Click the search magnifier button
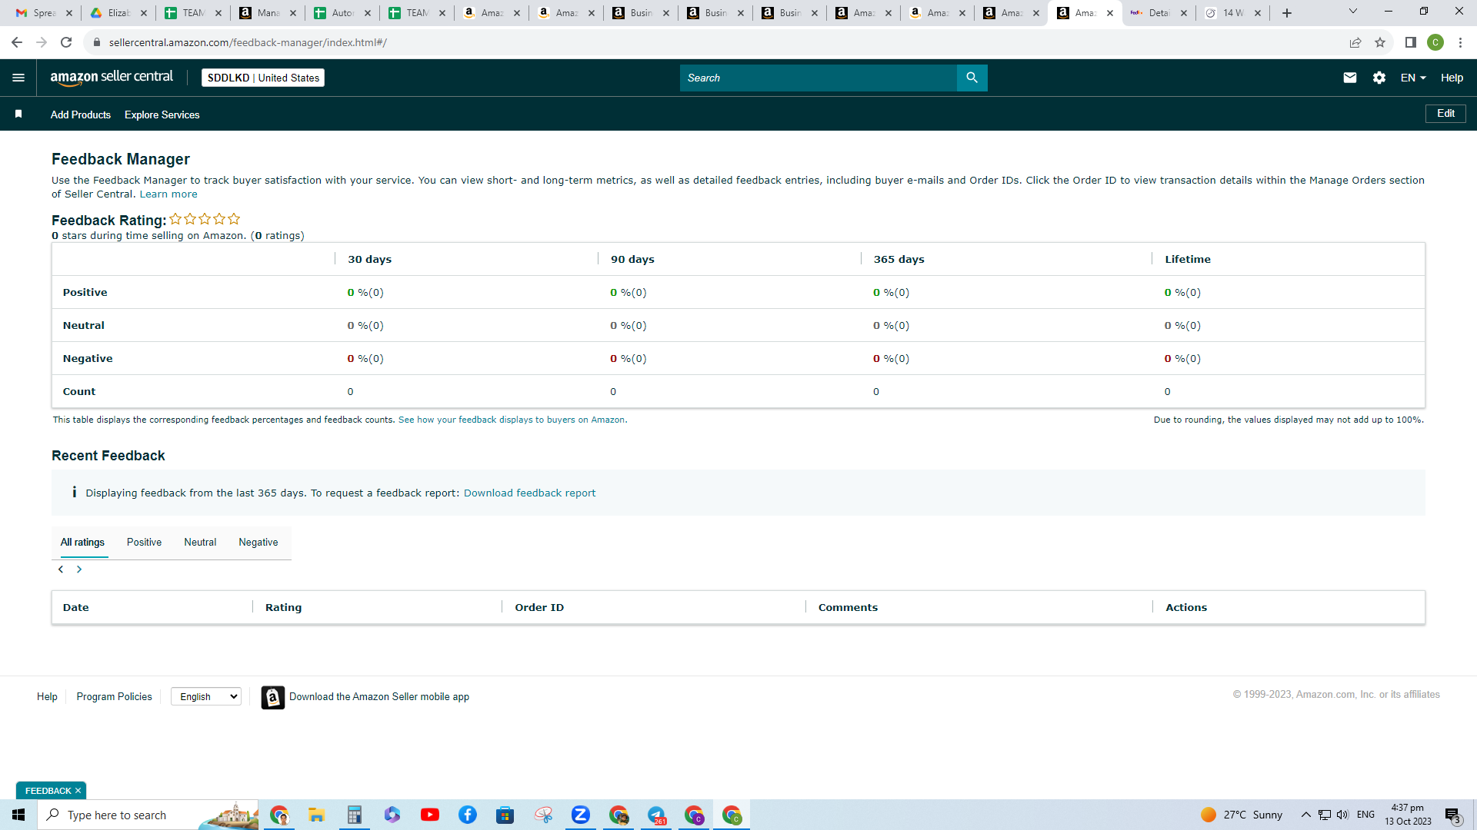Viewport: 1477px width, 830px height. tap(972, 78)
